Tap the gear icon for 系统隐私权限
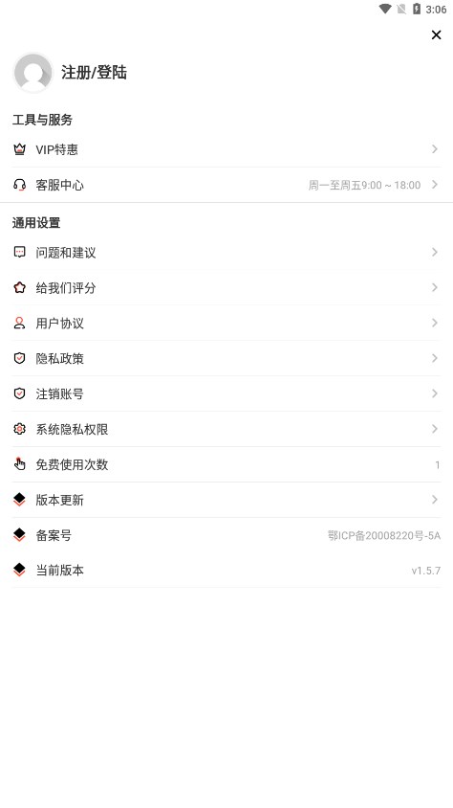 coord(19,429)
